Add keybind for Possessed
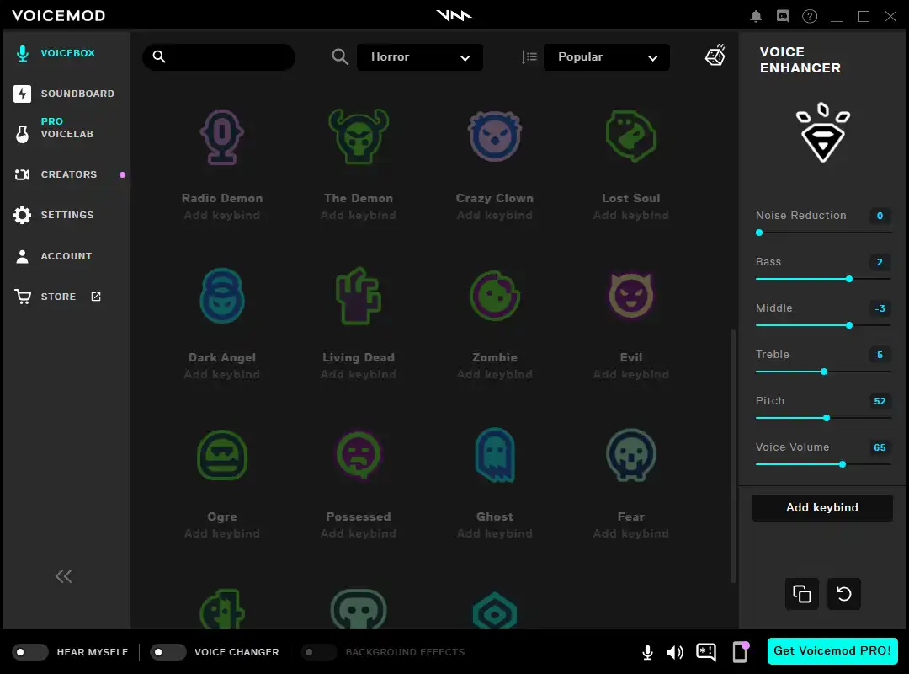The height and width of the screenshot is (674, 909). (359, 533)
